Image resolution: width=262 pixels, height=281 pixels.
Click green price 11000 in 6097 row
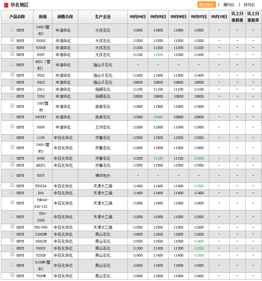(x=158, y=55)
